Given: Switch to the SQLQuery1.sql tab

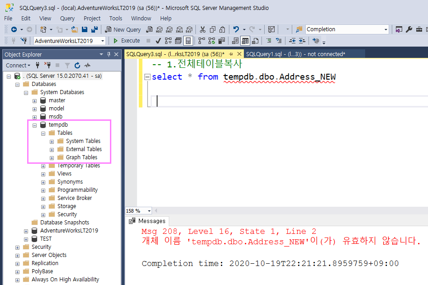Looking at the screenshot, I should 295,54.
